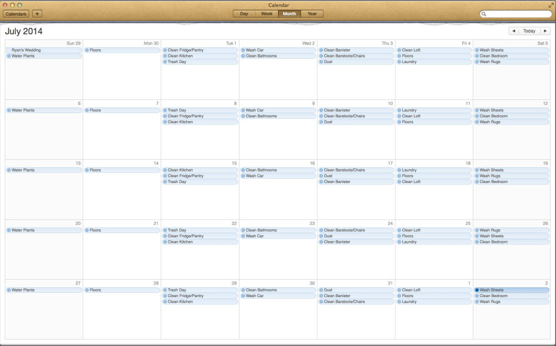The width and height of the screenshot is (556, 346).
Task: Click the dot next to Trash Day on July 8
Action: (x=164, y=110)
